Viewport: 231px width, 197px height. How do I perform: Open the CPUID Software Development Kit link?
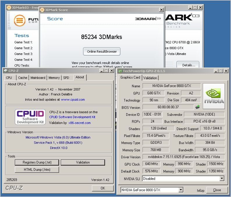pos(72,117)
